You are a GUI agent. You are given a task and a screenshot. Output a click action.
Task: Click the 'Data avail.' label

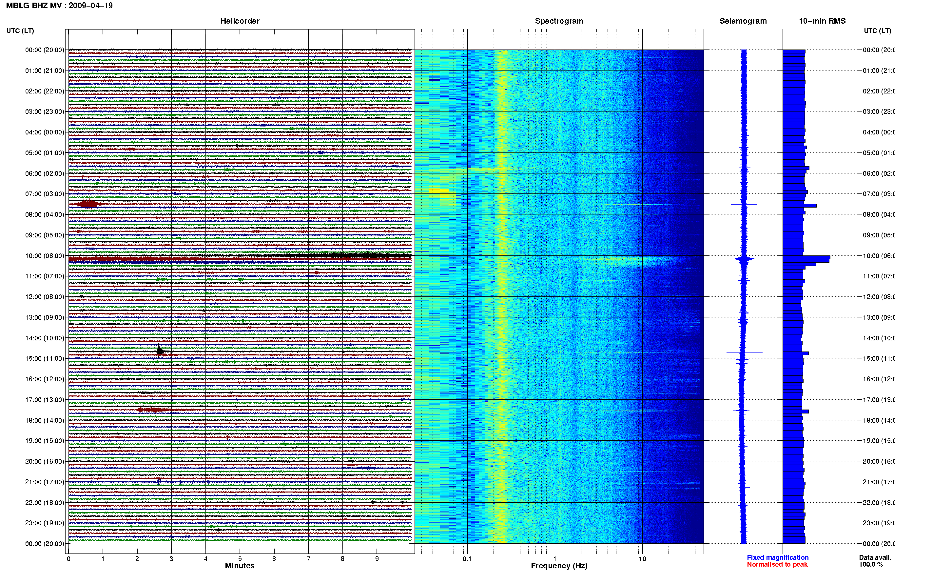pyautogui.click(x=875, y=557)
